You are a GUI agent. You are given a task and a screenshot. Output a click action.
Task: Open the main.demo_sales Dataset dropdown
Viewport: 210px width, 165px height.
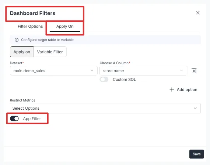tap(54, 71)
